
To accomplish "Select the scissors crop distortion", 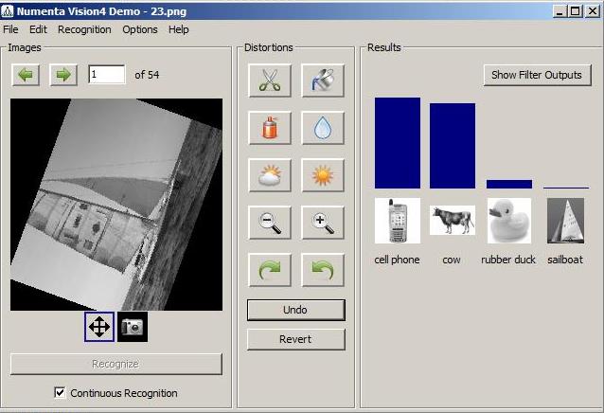I will click(x=270, y=81).
